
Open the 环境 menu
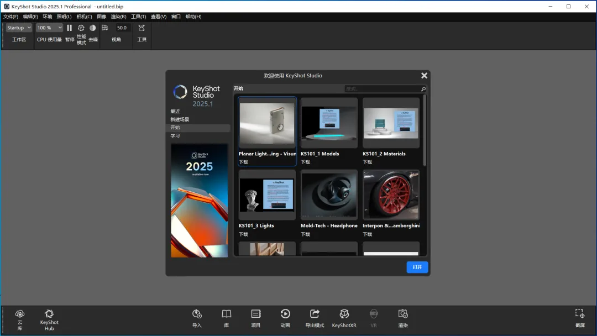[47, 17]
